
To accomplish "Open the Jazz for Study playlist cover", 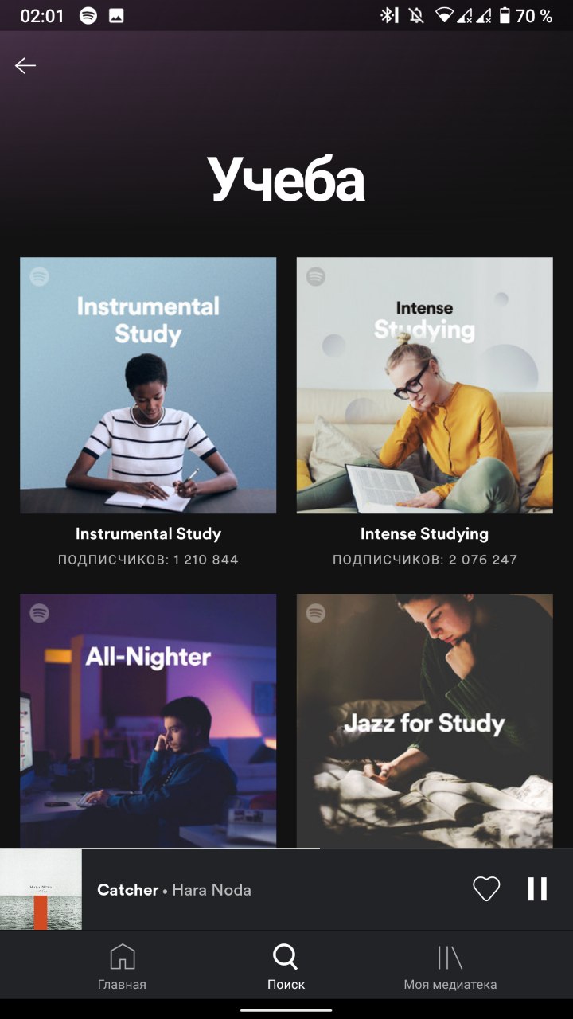I will coord(425,721).
